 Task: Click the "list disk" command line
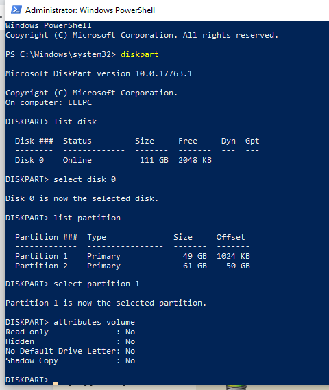51,122
